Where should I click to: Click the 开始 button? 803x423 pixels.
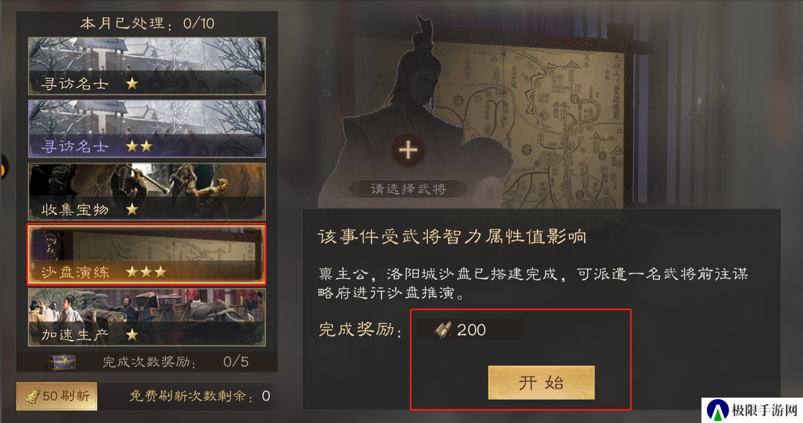[541, 383]
